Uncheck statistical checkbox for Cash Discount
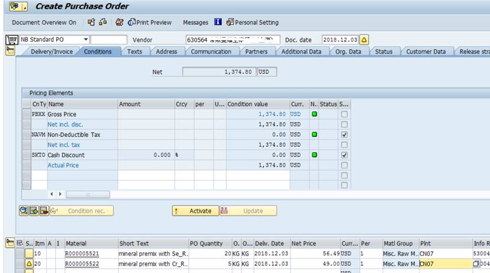The width and height of the screenshot is (490, 273). click(344, 155)
